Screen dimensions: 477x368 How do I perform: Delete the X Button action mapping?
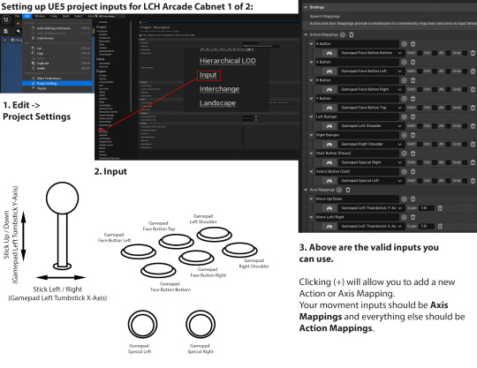click(413, 62)
